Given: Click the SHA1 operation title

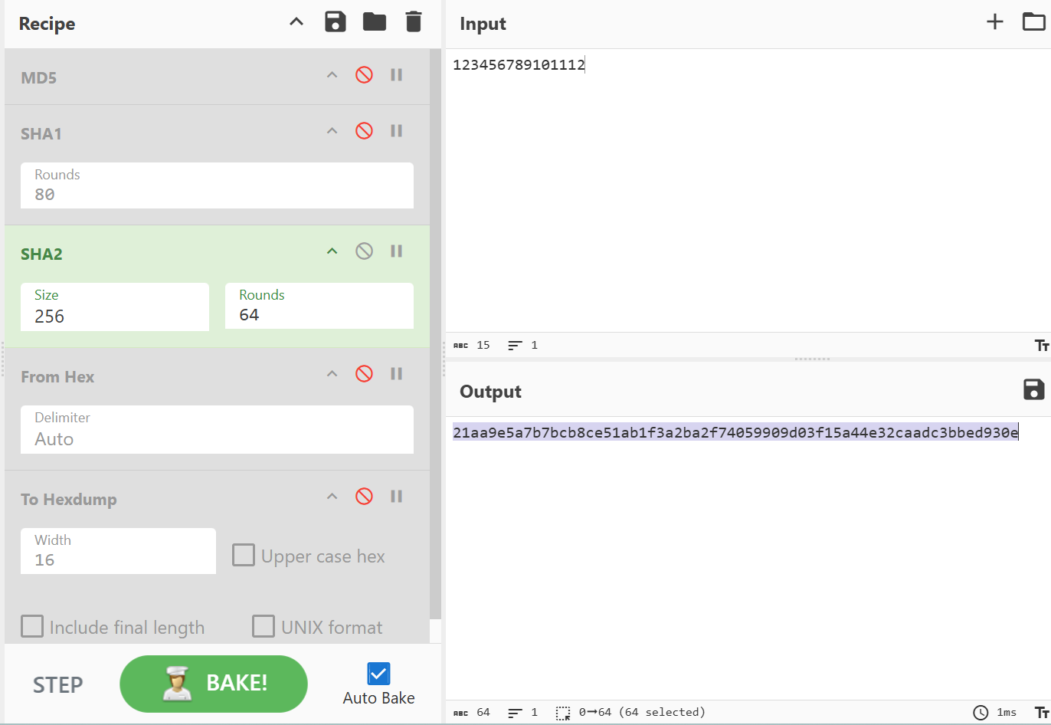Looking at the screenshot, I should (x=41, y=134).
